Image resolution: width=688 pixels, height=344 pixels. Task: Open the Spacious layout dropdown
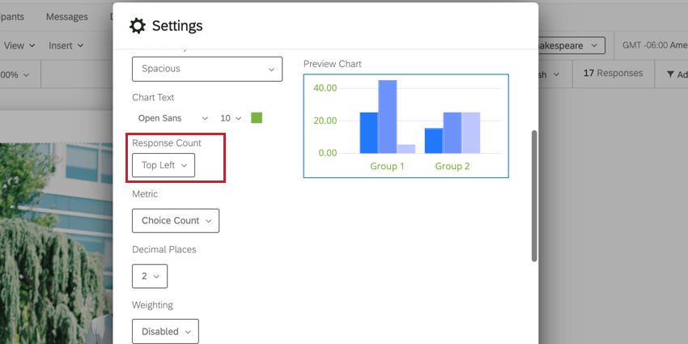pyautogui.click(x=207, y=69)
